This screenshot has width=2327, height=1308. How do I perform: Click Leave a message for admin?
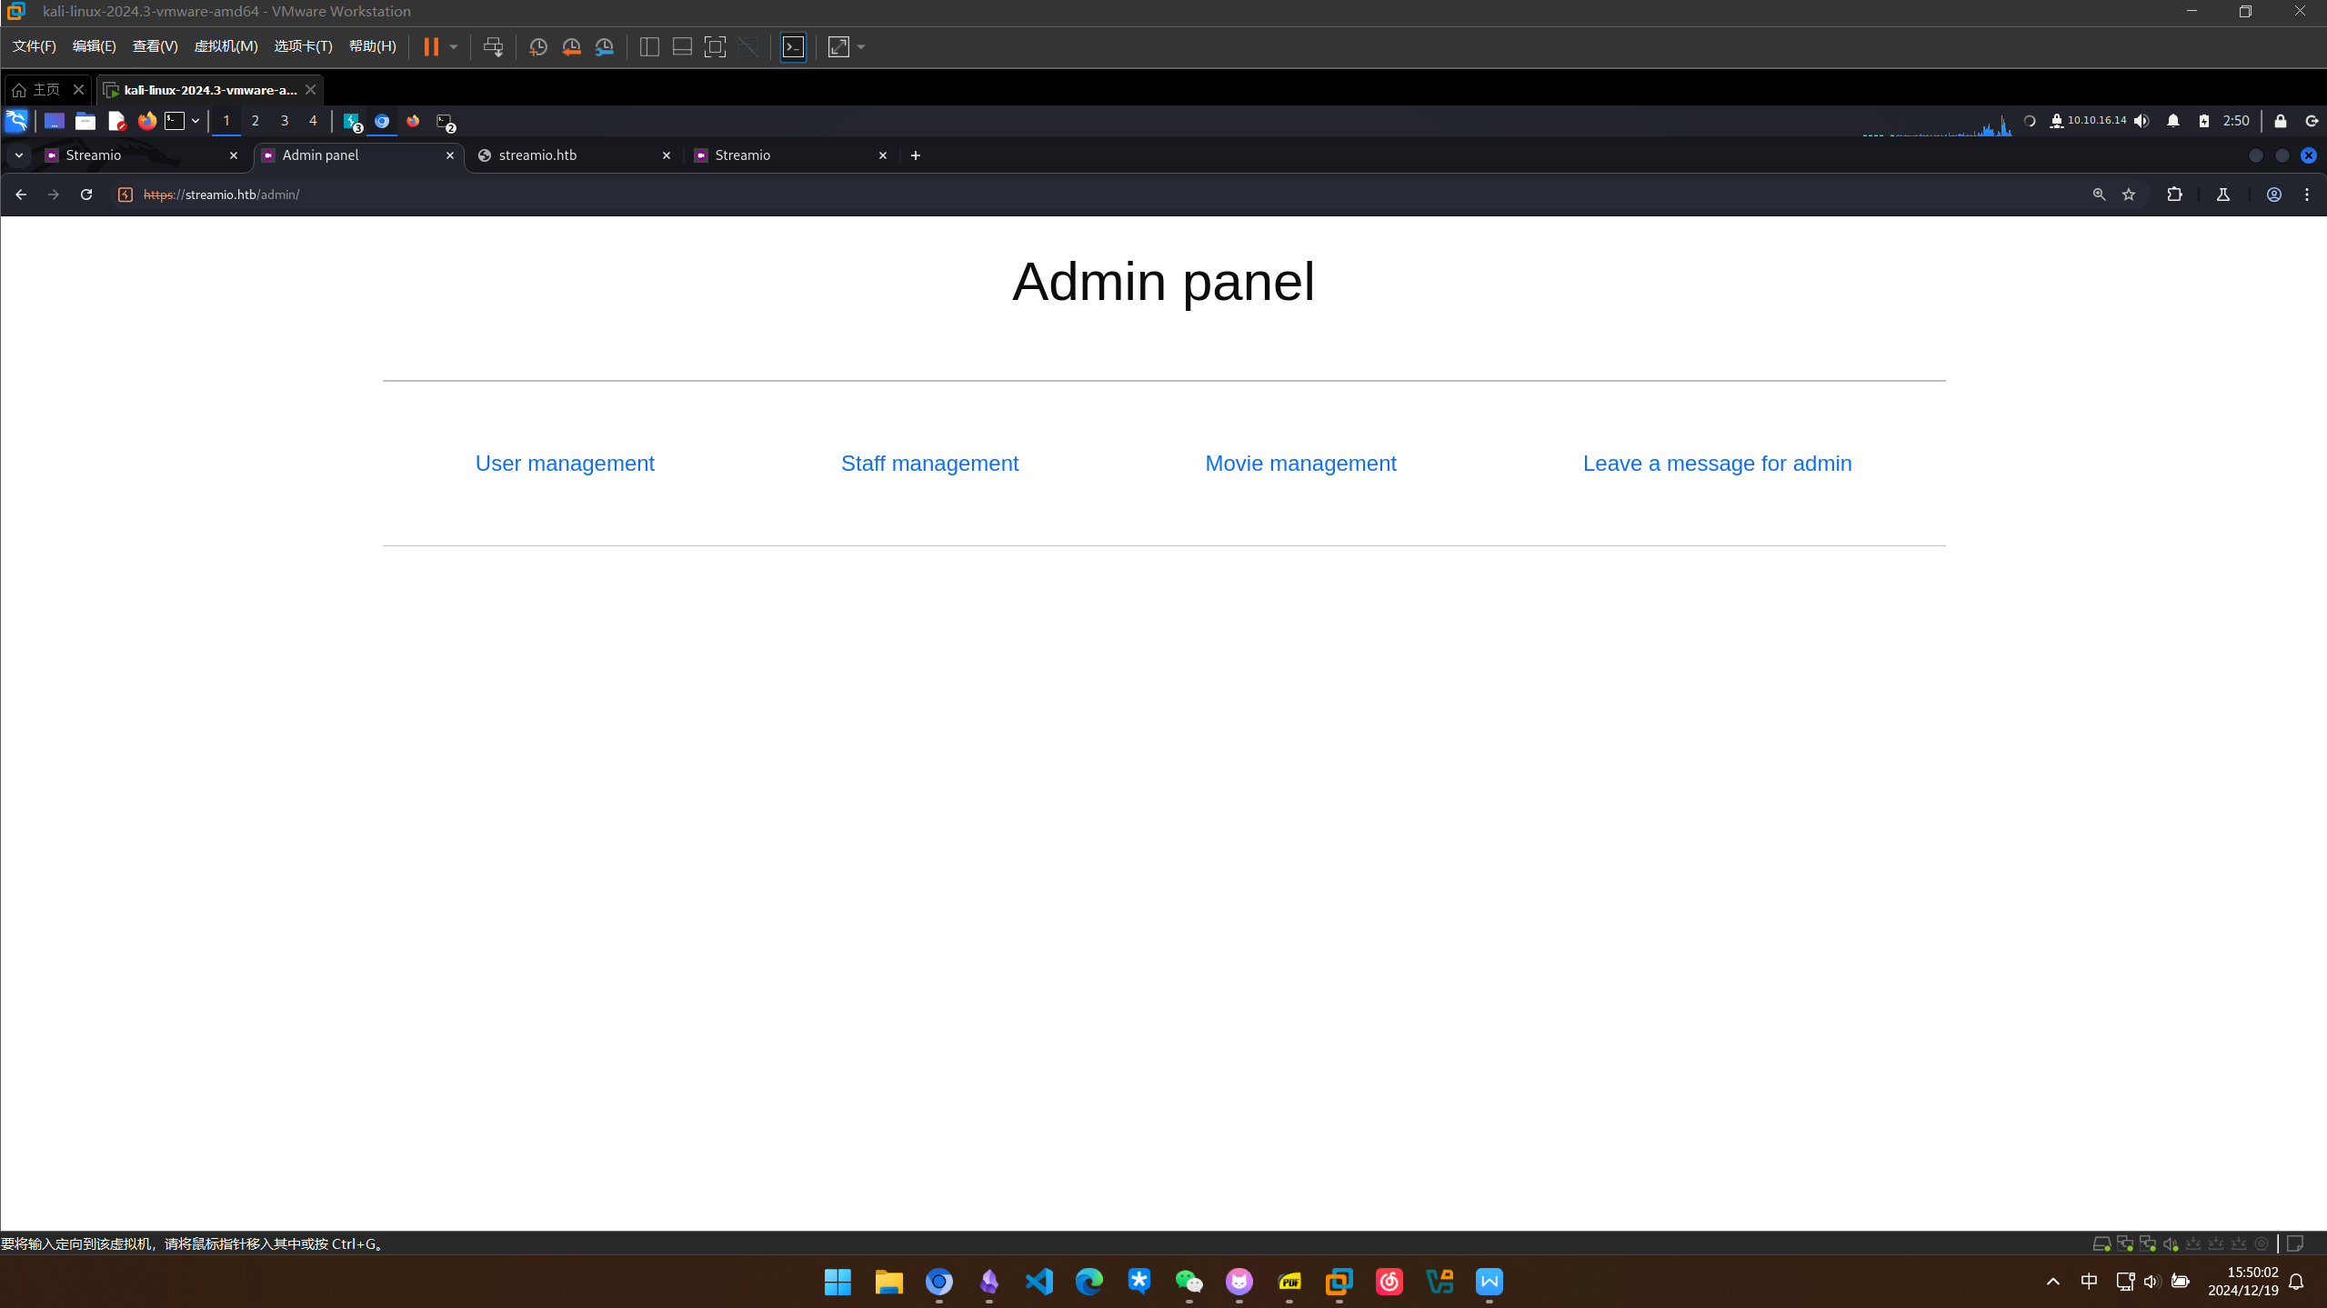click(x=1716, y=464)
